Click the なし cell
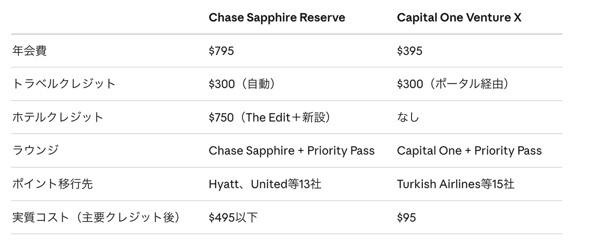Viewport: 590px width, 248px height. tap(408, 117)
